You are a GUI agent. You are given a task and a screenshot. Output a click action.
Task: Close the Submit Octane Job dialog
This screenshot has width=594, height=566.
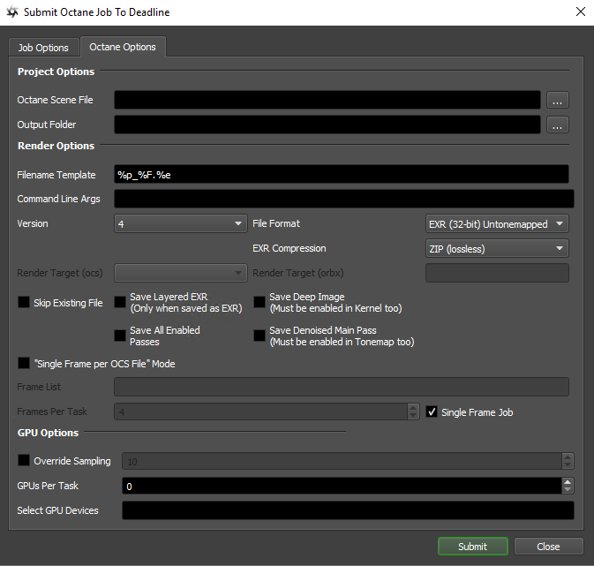coord(580,12)
